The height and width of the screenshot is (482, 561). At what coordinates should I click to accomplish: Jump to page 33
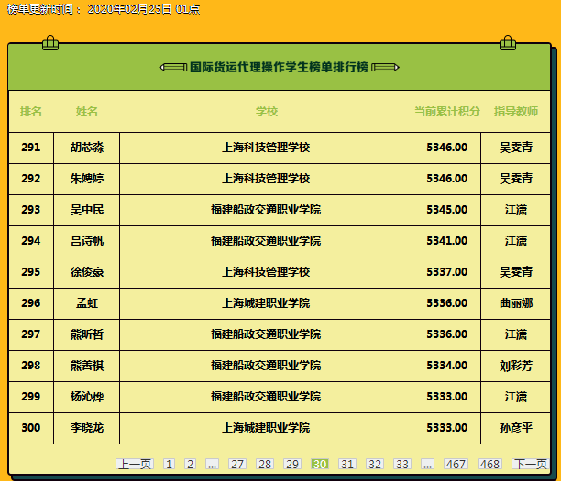pyautogui.click(x=402, y=465)
